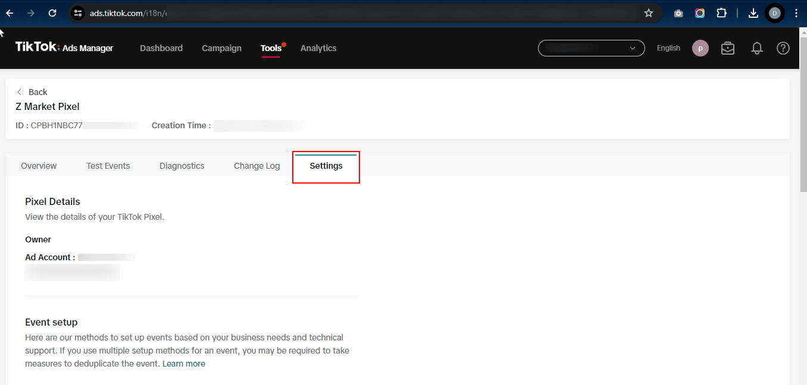The height and width of the screenshot is (385, 807).
Task: Open Chrome three-dot menu
Action: [796, 13]
